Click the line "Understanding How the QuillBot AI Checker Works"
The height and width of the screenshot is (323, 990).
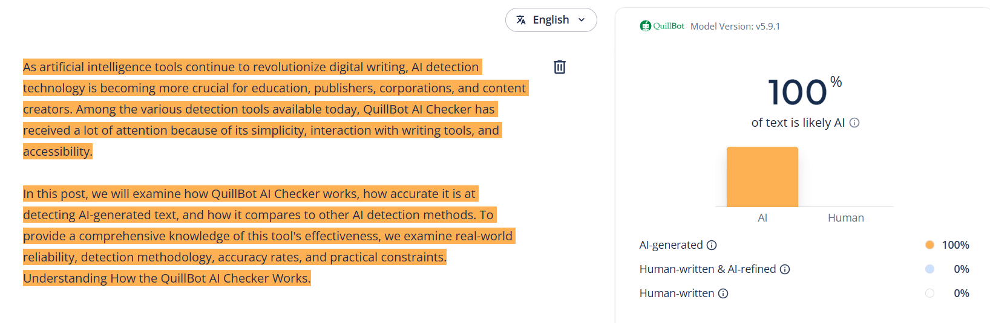pyautogui.click(x=166, y=278)
